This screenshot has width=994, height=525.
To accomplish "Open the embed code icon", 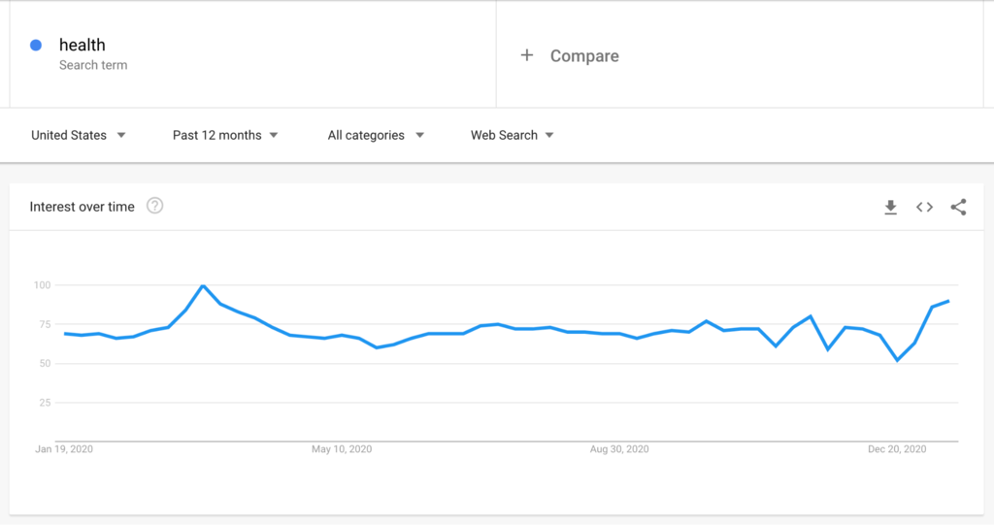I will pyautogui.click(x=924, y=207).
